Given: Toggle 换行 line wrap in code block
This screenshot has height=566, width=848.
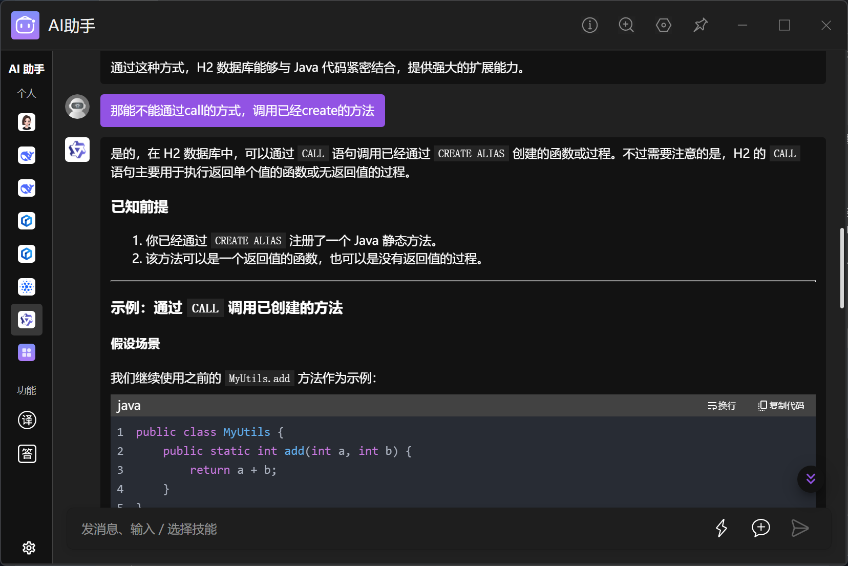Looking at the screenshot, I should (x=722, y=406).
